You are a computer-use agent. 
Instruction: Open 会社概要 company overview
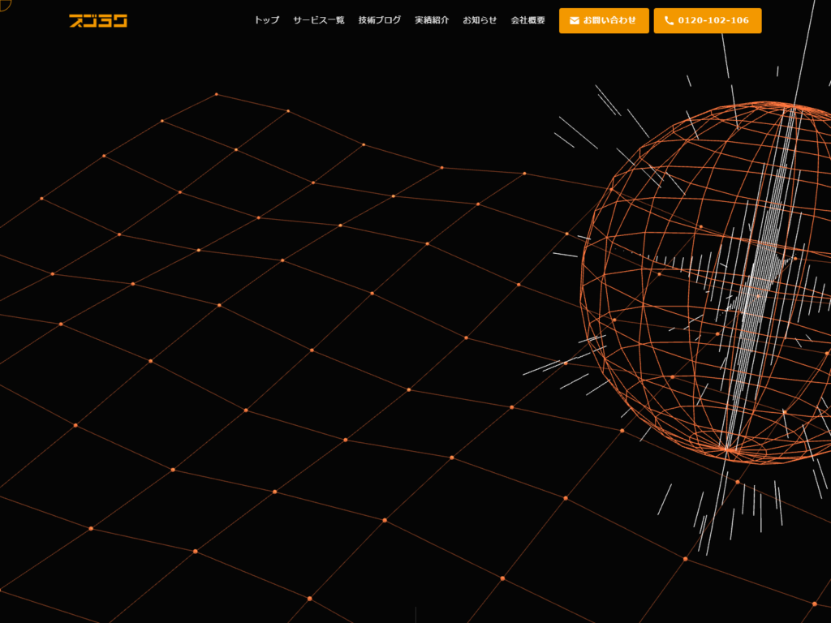pyautogui.click(x=527, y=20)
